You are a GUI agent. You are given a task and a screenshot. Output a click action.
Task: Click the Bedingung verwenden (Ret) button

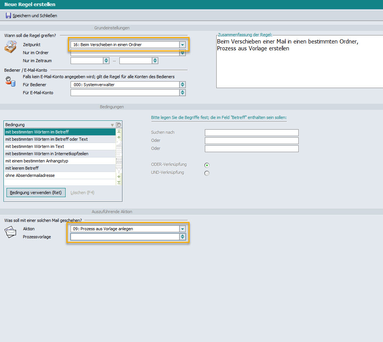point(36,193)
